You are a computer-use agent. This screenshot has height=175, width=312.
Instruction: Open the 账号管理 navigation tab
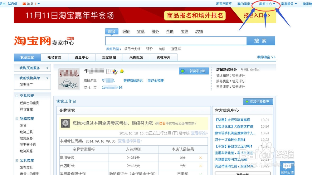click(55, 57)
